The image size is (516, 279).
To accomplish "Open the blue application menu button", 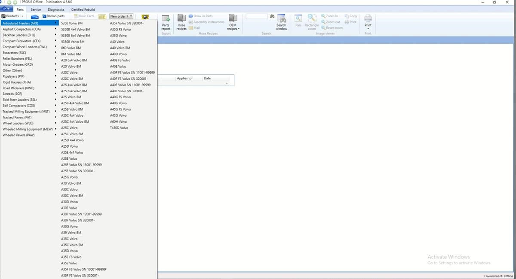I will pos(6,9).
